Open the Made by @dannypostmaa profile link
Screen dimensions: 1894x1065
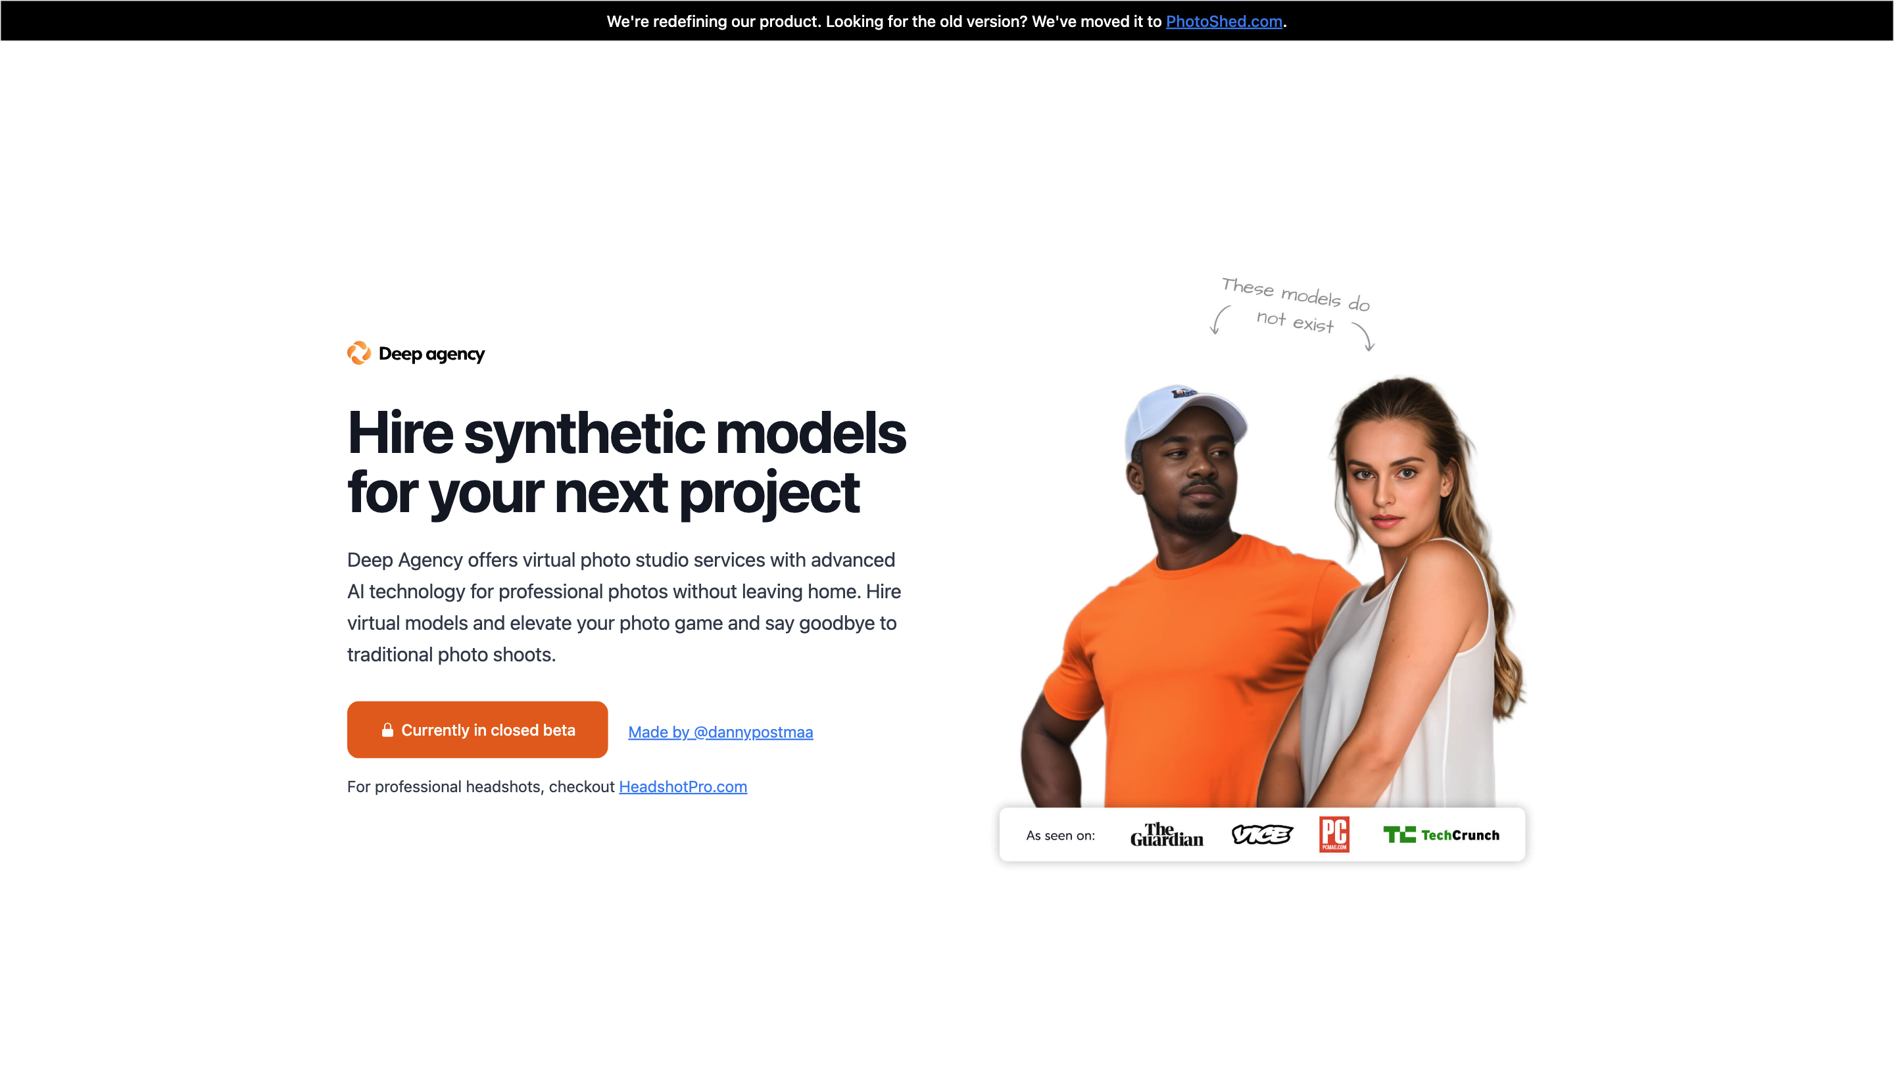pyautogui.click(x=720, y=732)
